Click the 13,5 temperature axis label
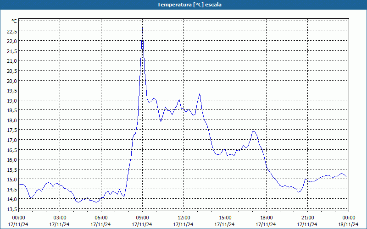The image size is (367, 229). coord(12,209)
